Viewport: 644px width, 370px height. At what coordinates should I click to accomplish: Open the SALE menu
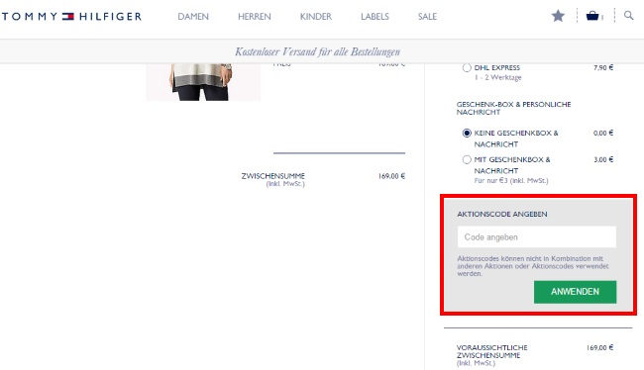pos(427,17)
